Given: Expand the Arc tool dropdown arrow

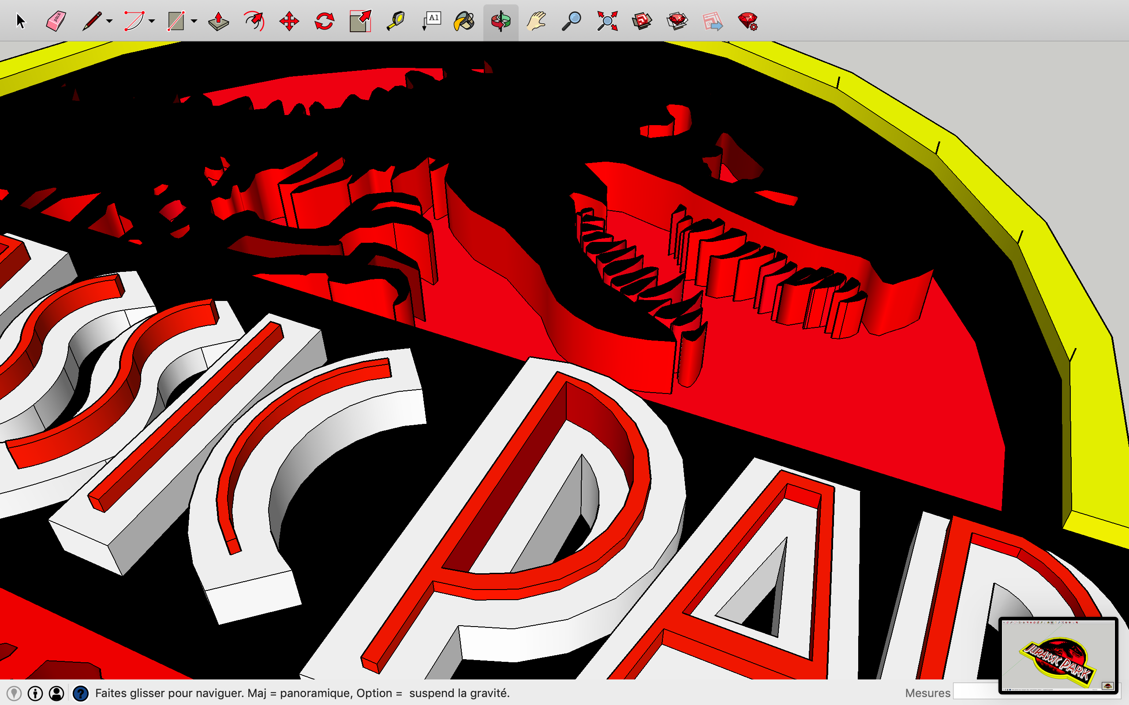Looking at the screenshot, I should [x=152, y=21].
